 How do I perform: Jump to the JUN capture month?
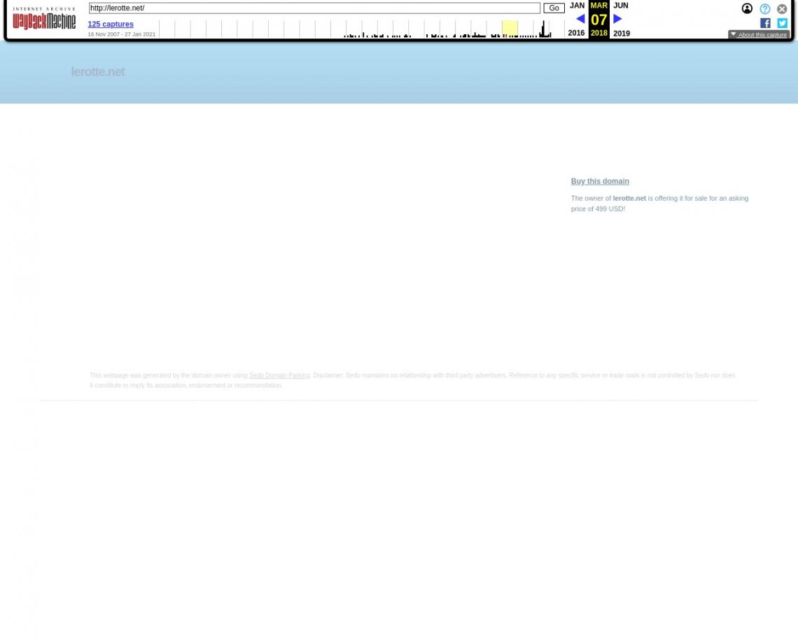coord(621,6)
